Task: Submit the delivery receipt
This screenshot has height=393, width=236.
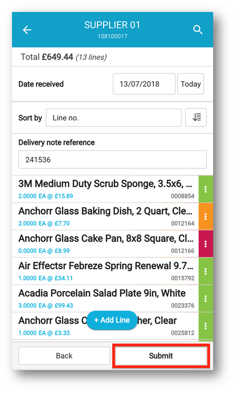Action: pos(161,355)
